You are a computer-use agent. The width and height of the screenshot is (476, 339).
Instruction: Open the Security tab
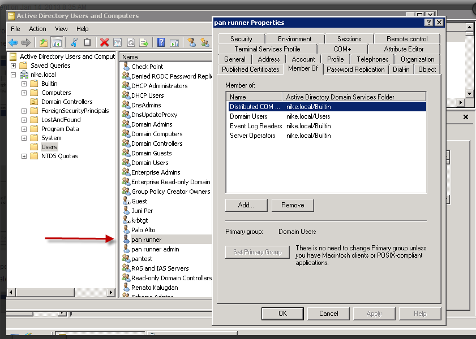click(241, 39)
